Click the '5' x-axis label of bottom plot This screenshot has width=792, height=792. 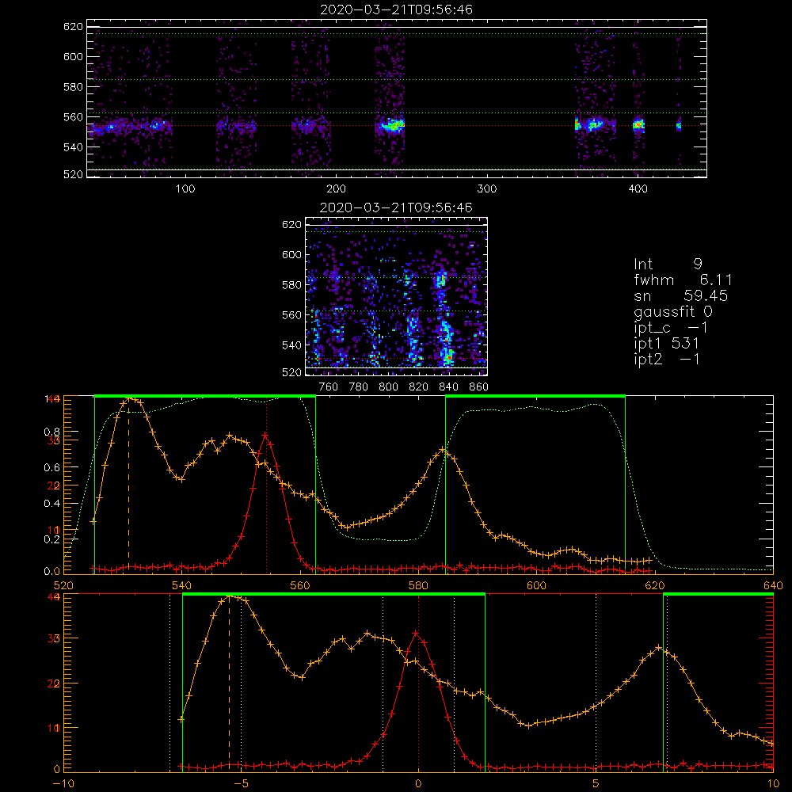[596, 784]
